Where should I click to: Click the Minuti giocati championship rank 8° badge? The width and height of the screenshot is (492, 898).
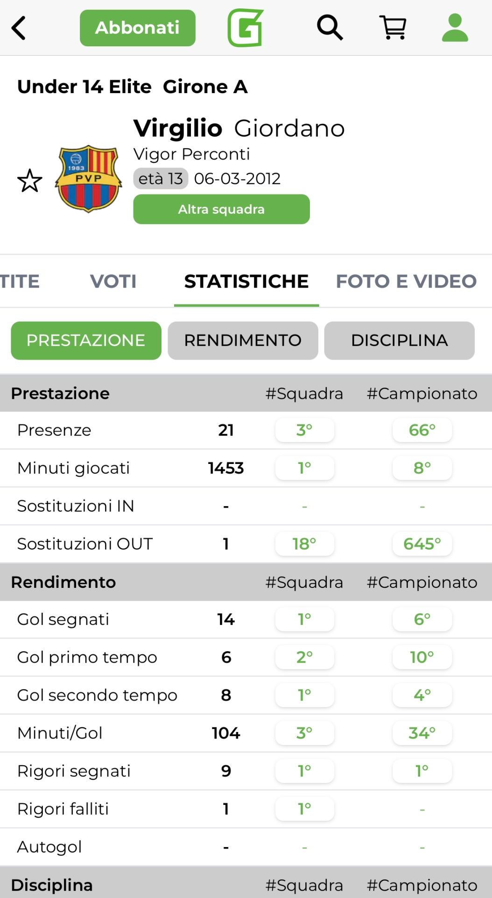[x=422, y=468]
